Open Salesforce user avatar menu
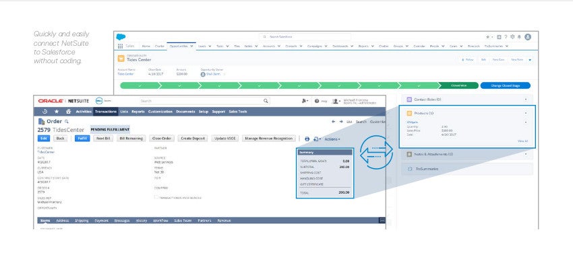Screen dimensions: 573x269 coord(528,37)
